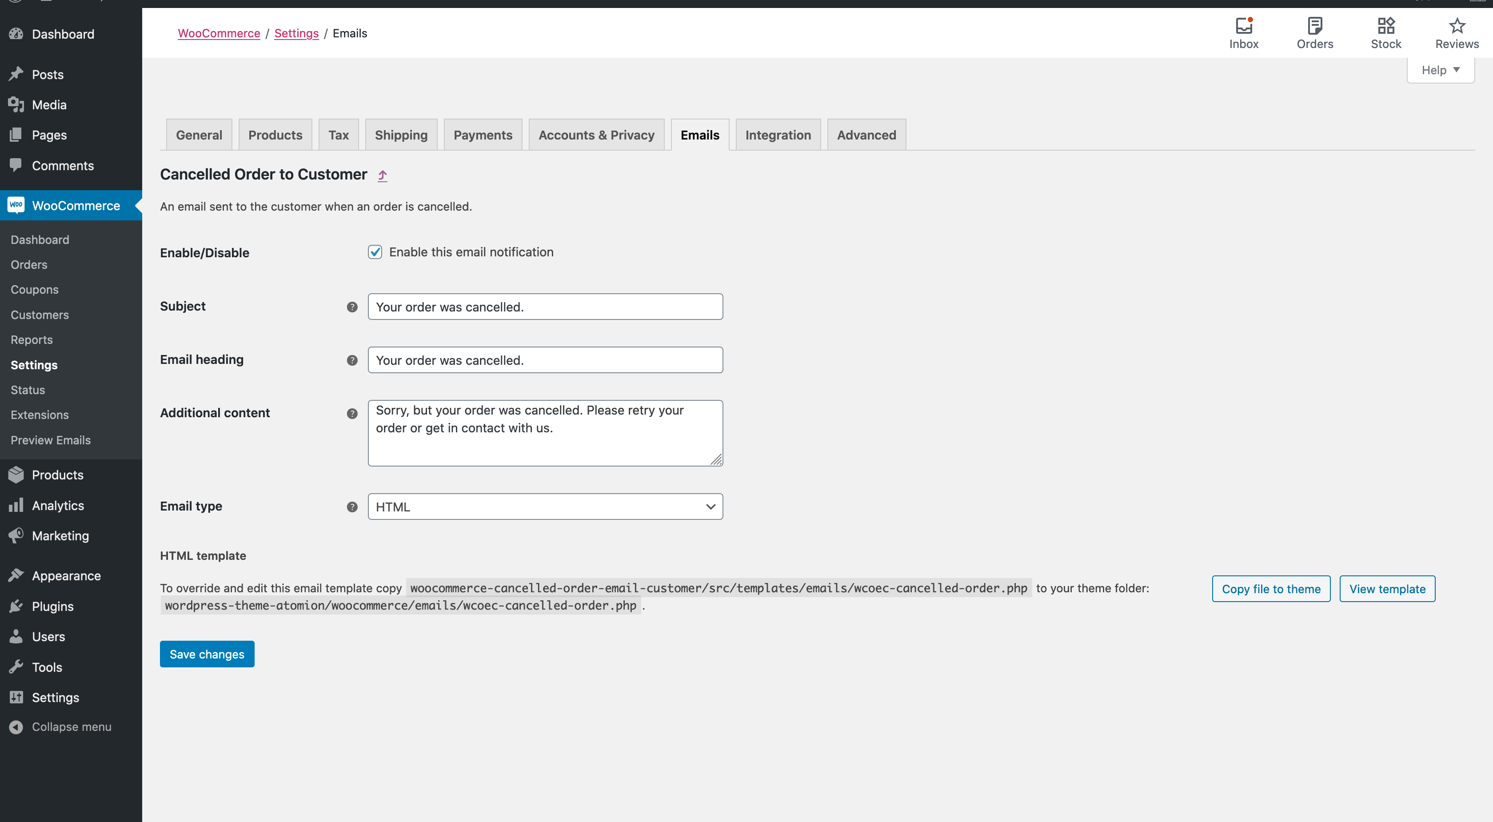
Task: Open Extensions submenu item
Action: [40, 415]
